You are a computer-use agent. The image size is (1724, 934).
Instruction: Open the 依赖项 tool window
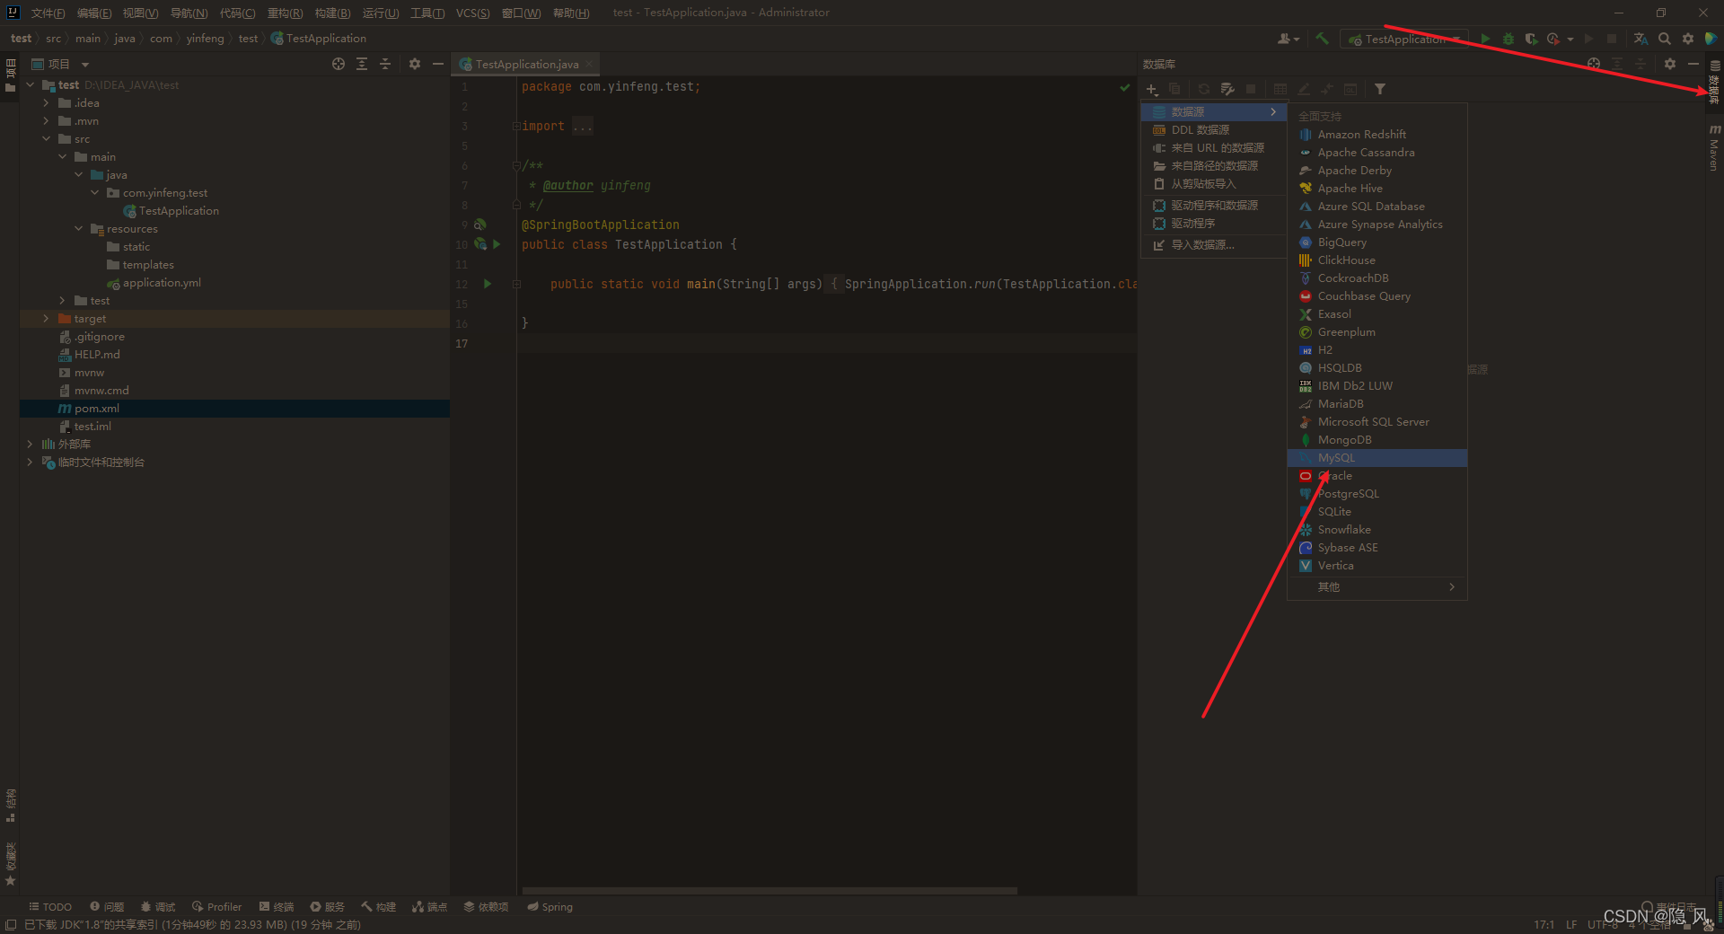tap(486, 907)
